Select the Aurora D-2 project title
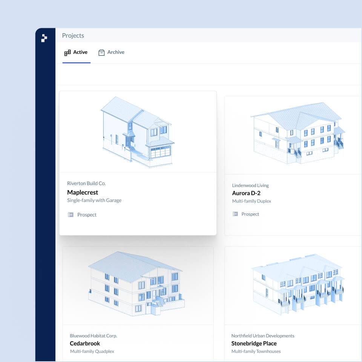Image resolution: width=362 pixels, height=362 pixels. coord(246,193)
